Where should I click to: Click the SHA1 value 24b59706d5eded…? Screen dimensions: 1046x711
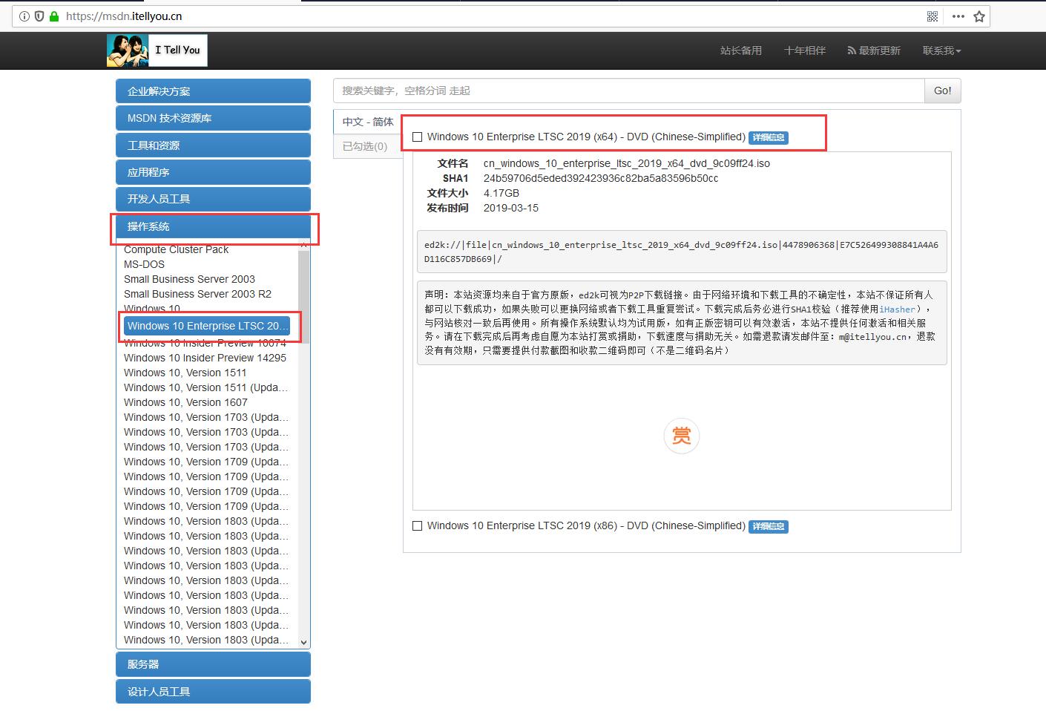601,178
